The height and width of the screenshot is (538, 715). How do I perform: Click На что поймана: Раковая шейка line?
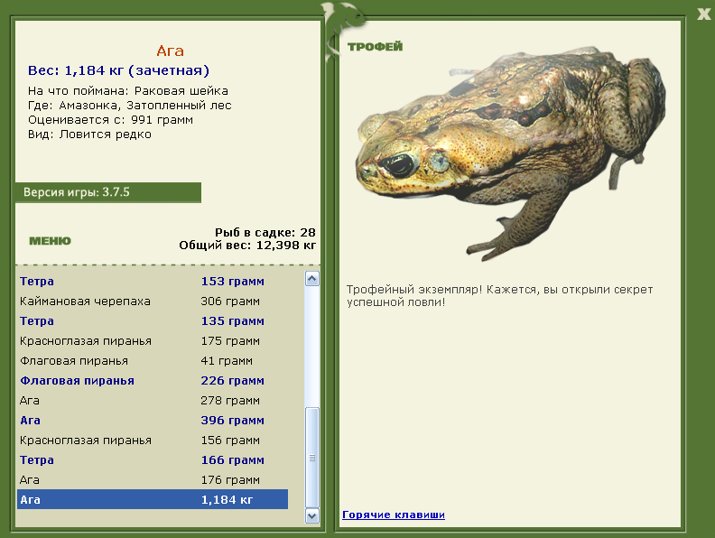pyautogui.click(x=128, y=91)
